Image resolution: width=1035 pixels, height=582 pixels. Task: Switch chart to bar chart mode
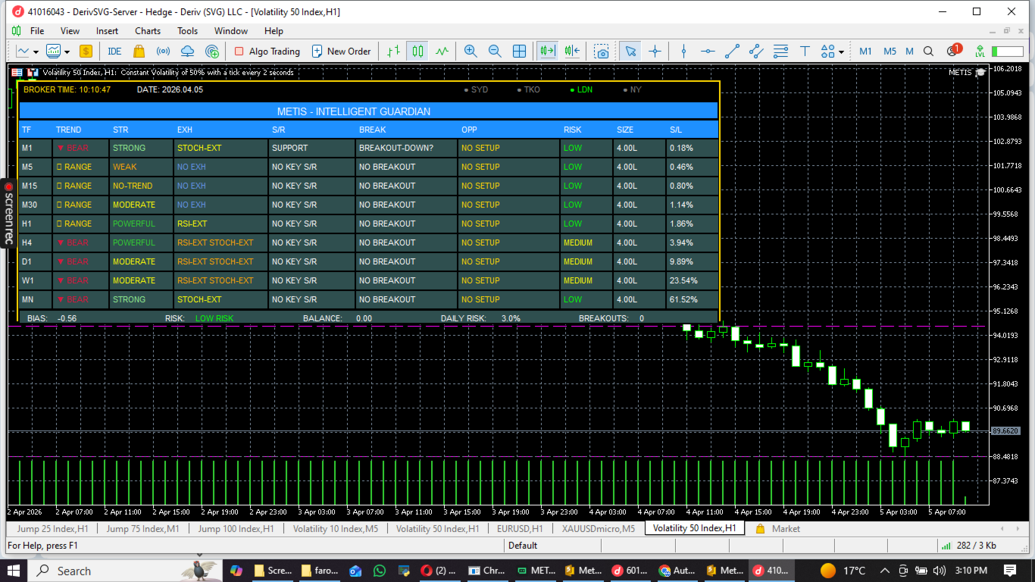coord(392,52)
